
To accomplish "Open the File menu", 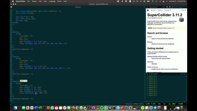I will (29, 1).
